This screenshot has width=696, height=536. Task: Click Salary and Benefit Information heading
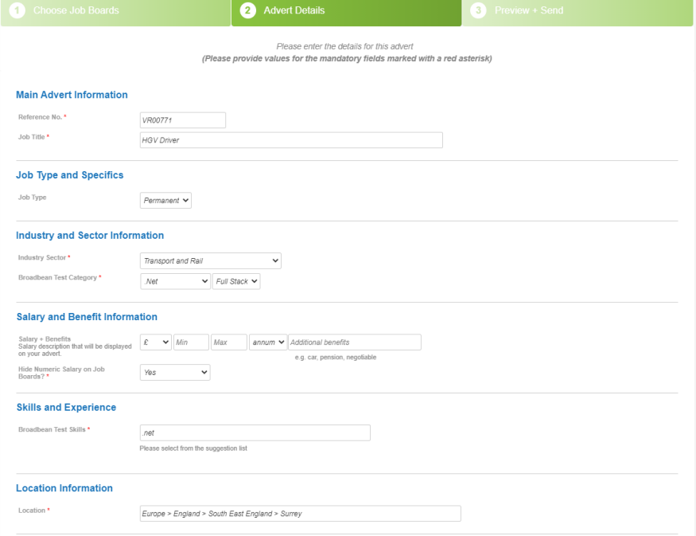pos(87,317)
